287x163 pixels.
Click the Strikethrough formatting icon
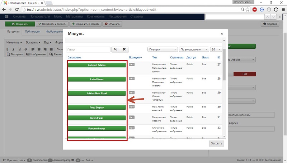click(x=25, y=49)
